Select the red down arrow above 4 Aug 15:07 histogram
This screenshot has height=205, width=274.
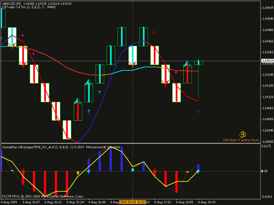[23, 170]
